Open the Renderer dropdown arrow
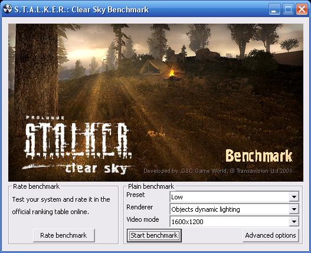Screen dimensions: 311x253 point(294,209)
